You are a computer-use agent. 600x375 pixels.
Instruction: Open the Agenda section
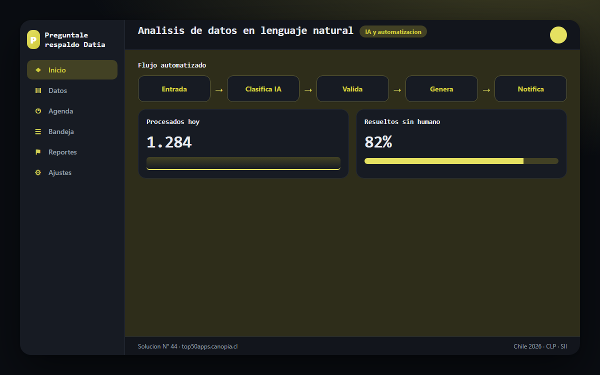[x=72, y=111]
